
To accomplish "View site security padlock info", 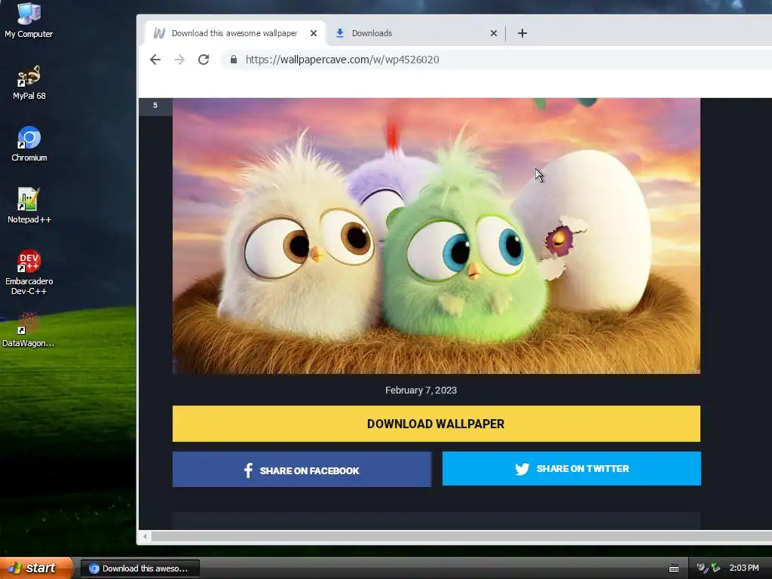I will pos(234,60).
